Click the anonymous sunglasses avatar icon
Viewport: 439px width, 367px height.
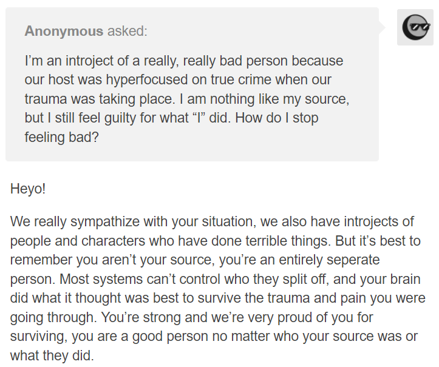[415, 27]
